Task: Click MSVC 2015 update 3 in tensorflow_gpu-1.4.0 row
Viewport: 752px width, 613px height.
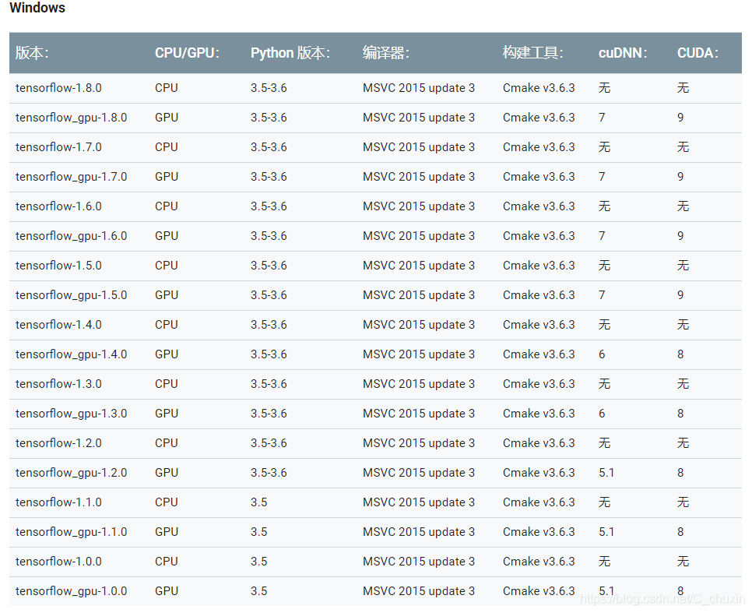Action: coord(419,354)
